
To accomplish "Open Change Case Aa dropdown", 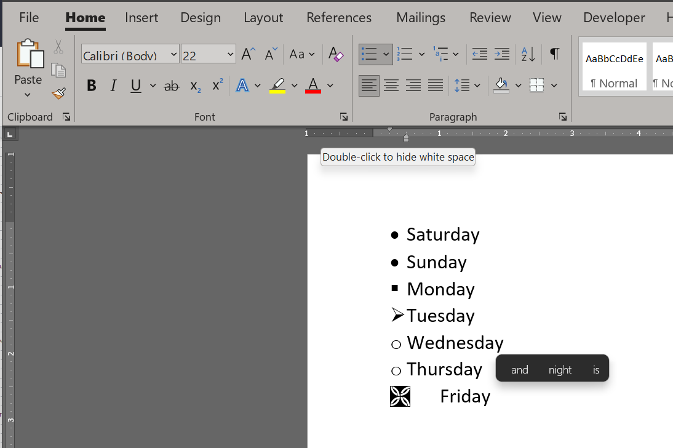I will (x=301, y=54).
